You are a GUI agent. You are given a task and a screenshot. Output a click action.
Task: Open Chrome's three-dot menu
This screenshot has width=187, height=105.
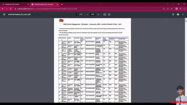184,9
